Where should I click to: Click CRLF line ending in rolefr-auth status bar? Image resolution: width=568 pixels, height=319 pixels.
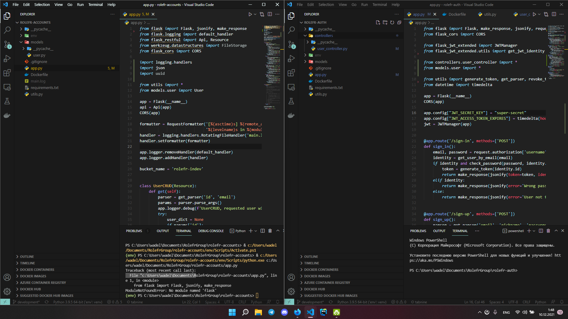pyautogui.click(x=526, y=302)
